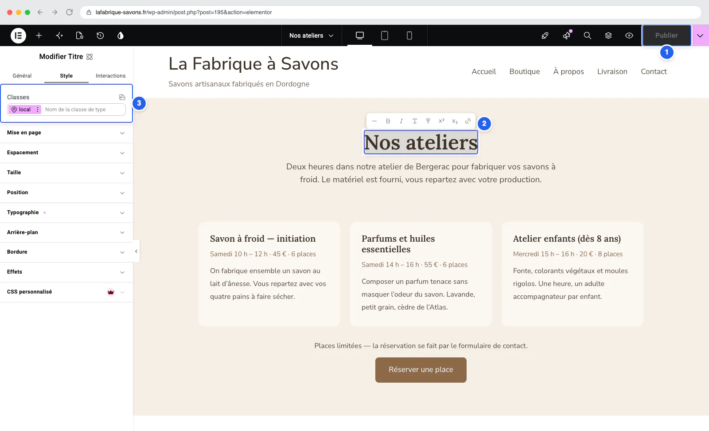Expand the Espacement section

click(x=66, y=153)
